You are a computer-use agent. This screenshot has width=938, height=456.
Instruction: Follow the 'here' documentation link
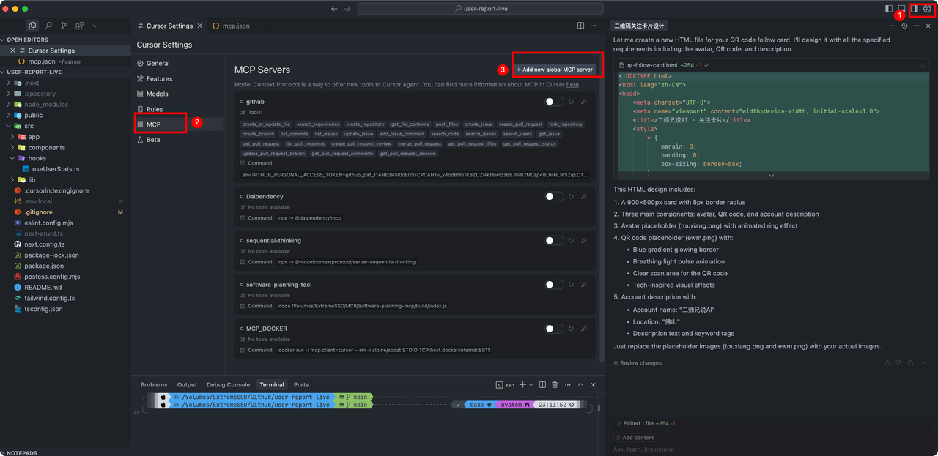(x=573, y=85)
